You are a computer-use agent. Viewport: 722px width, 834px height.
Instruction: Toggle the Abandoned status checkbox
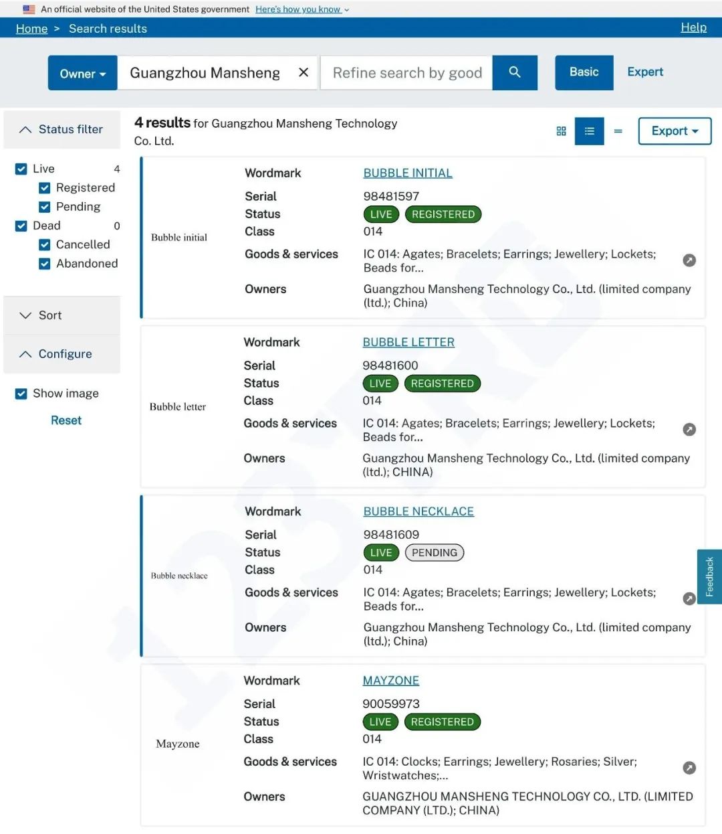click(45, 264)
